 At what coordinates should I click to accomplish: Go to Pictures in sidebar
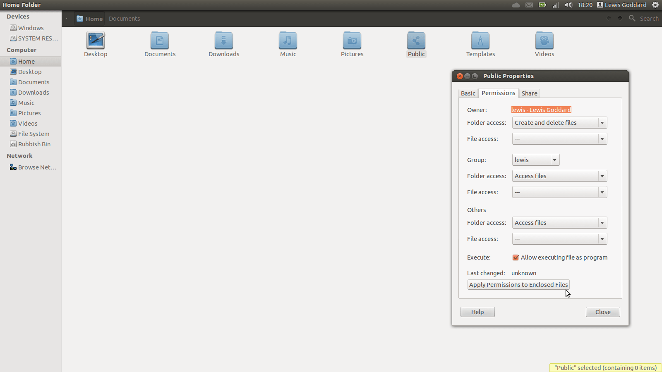pyautogui.click(x=31, y=113)
